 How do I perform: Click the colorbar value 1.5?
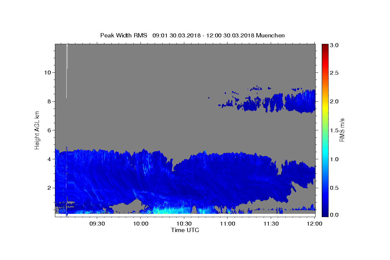335,130
